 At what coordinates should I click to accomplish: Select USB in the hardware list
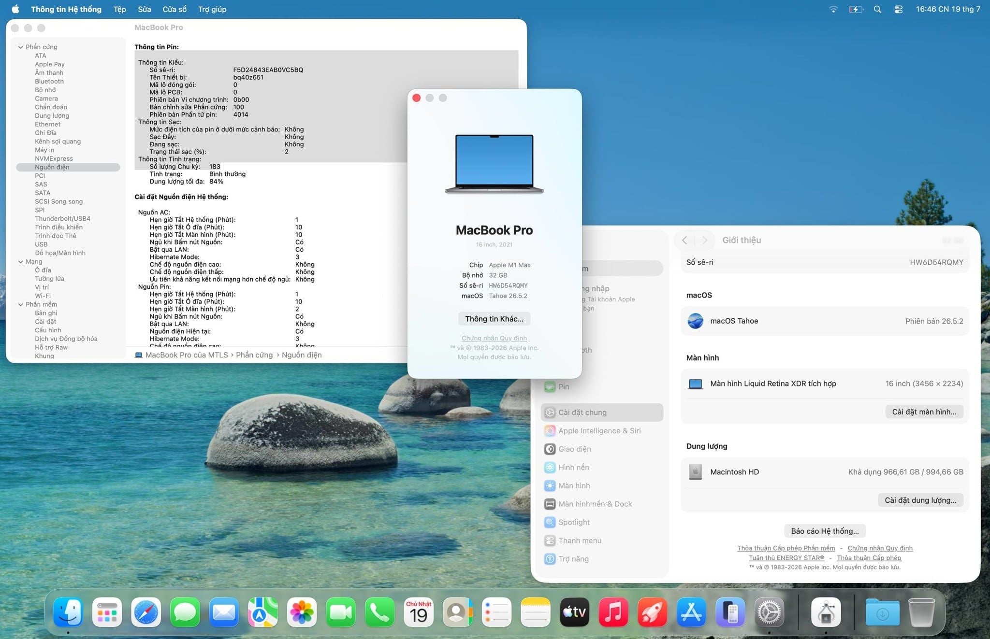pos(68,244)
